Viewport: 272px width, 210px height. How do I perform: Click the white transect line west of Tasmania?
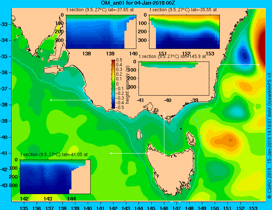pyautogui.click(x=130, y=153)
